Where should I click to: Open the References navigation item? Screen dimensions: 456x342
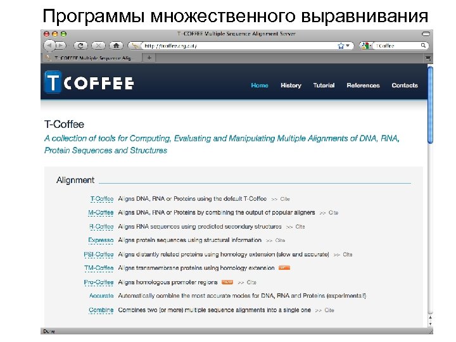363,85
